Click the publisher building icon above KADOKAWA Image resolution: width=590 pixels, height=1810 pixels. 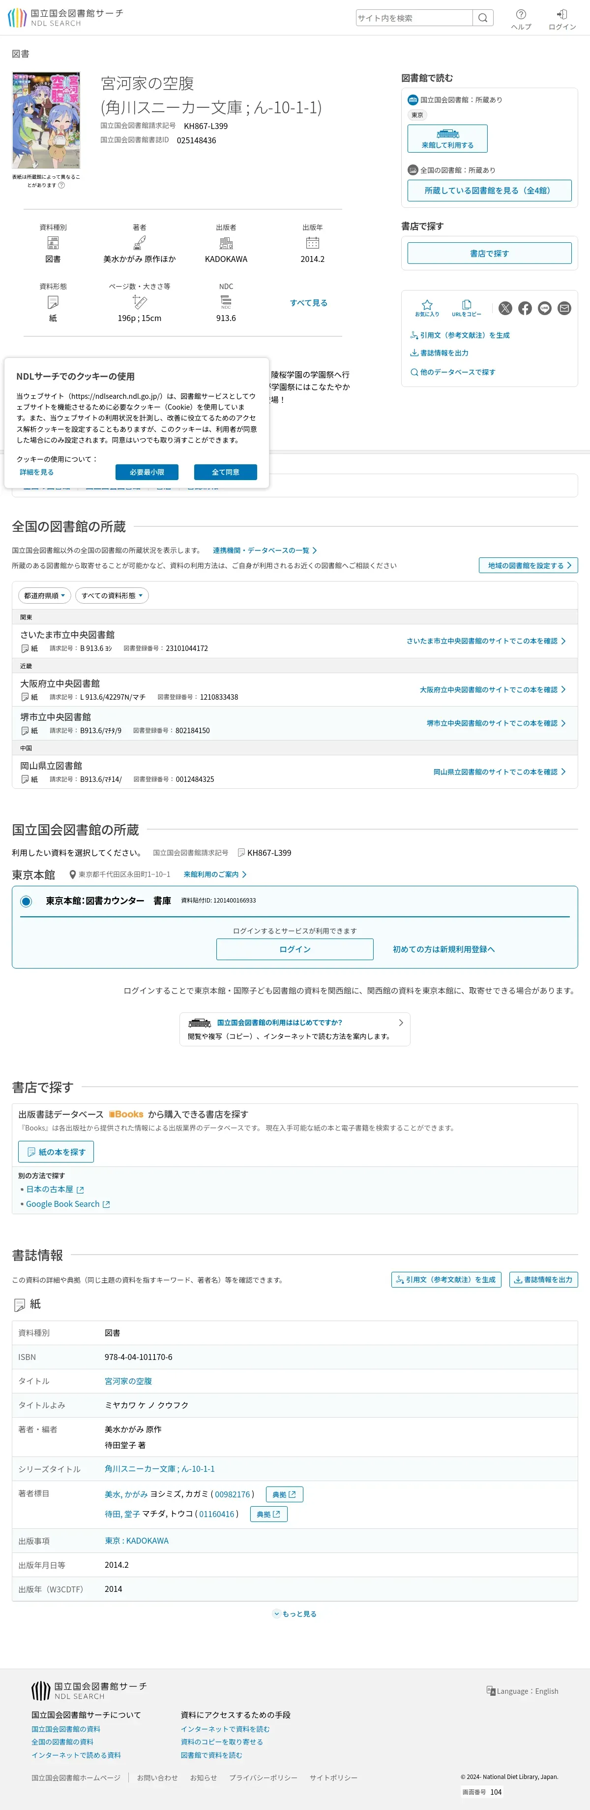pyautogui.click(x=226, y=243)
